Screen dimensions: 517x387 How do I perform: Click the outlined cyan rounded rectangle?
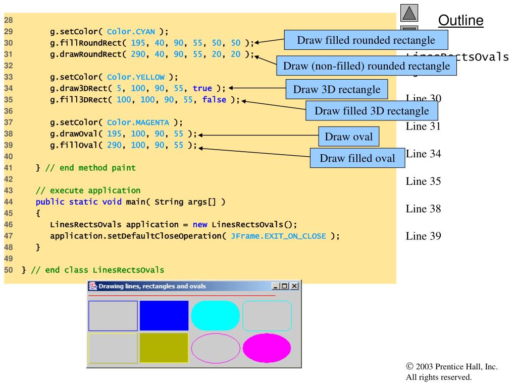[x=267, y=315]
